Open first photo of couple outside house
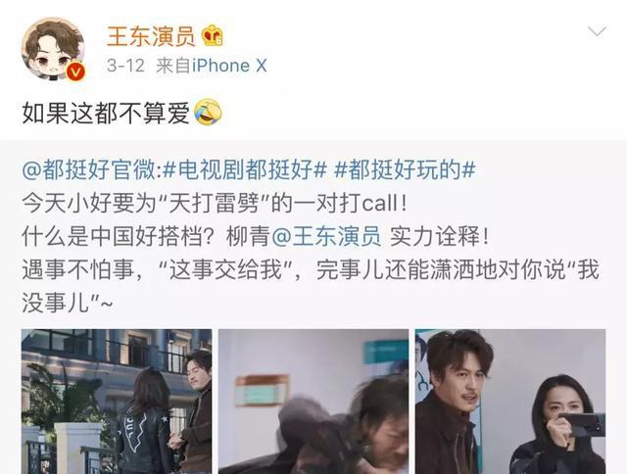Image resolution: width=627 pixels, height=474 pixels. point(117,402)
